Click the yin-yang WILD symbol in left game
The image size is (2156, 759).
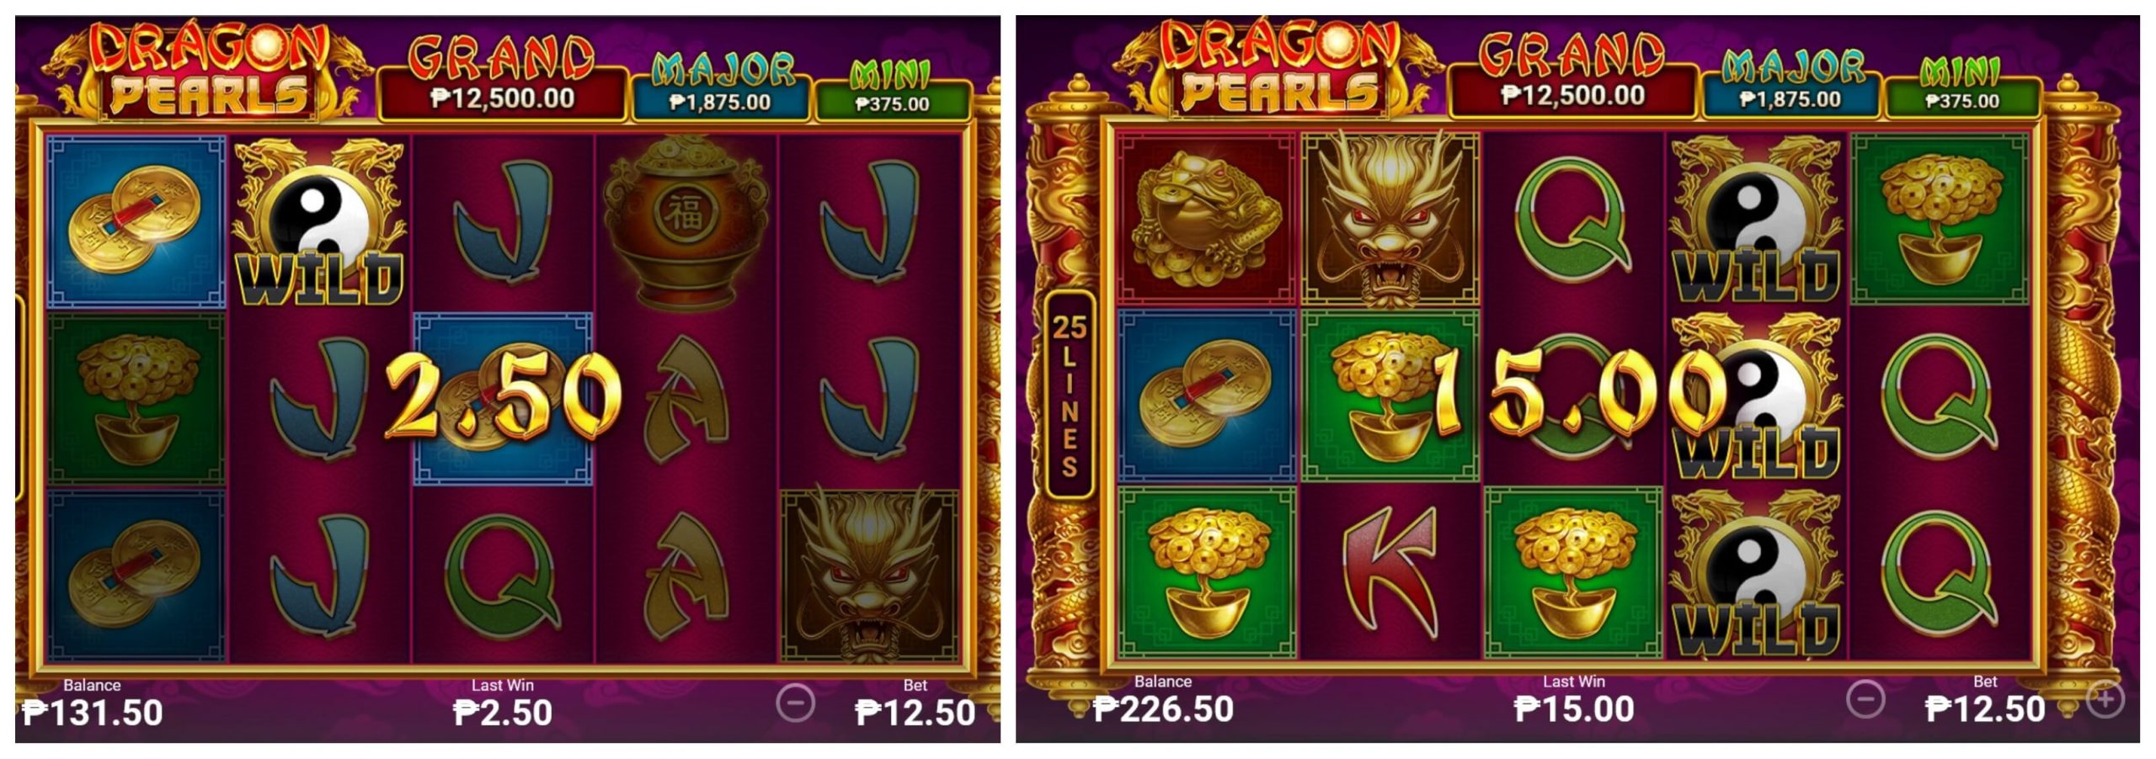[x=318, y=221]
